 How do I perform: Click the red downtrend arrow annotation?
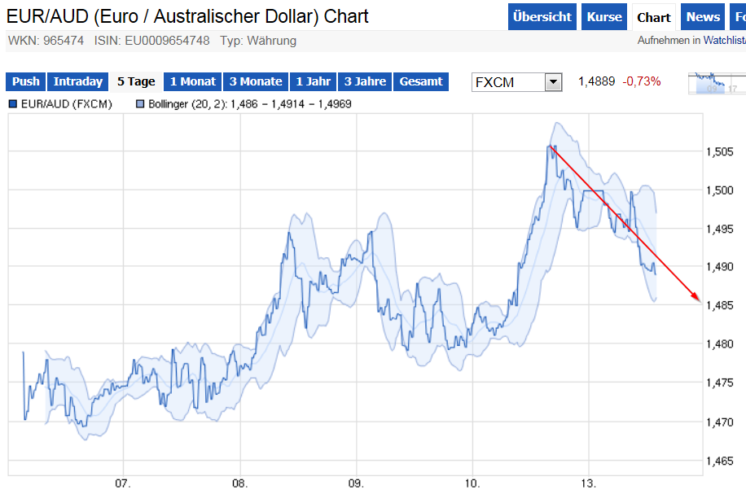pos(623,224)
